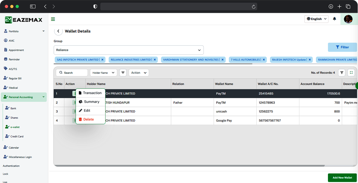Toggle the browser sidebar icon
Screen dimensions: 358x183
[33, 6]
